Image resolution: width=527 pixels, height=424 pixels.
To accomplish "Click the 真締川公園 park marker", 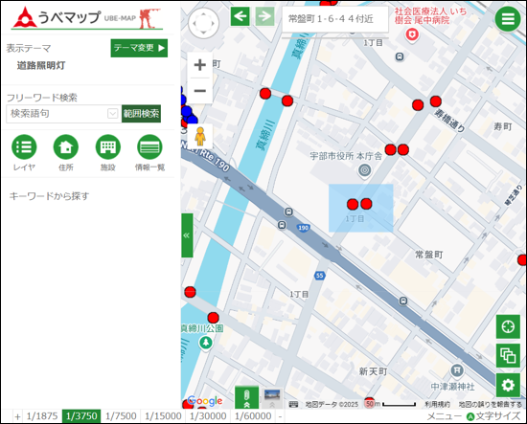I will tap(205, 343).
